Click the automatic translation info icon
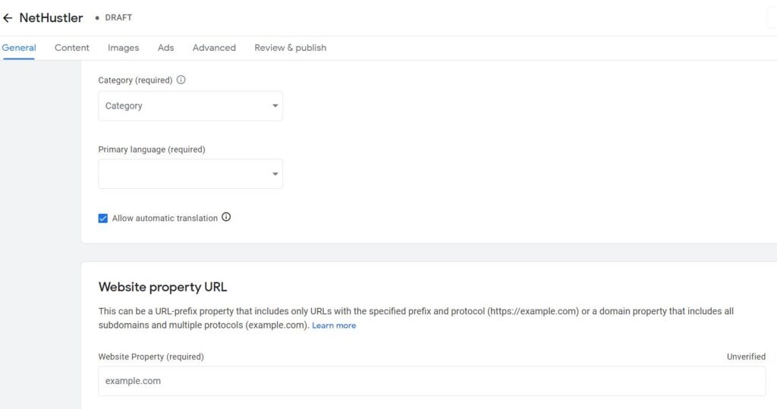Viewport: 777px width, 409px height. click(x=226, y=218)
